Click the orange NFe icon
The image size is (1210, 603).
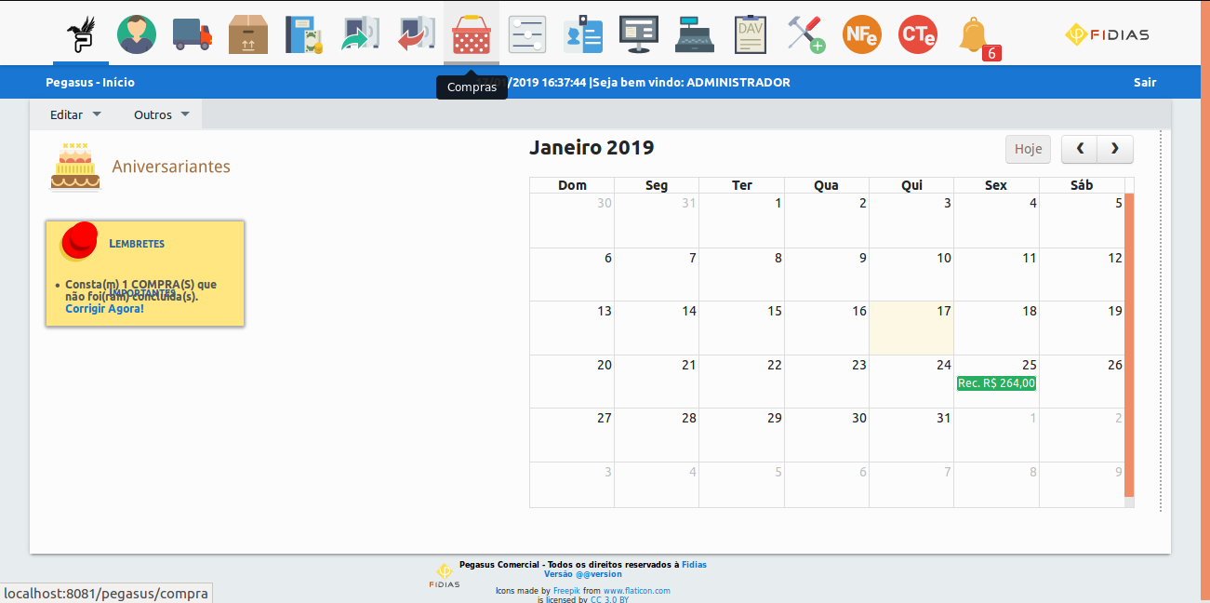click(861, 34)
